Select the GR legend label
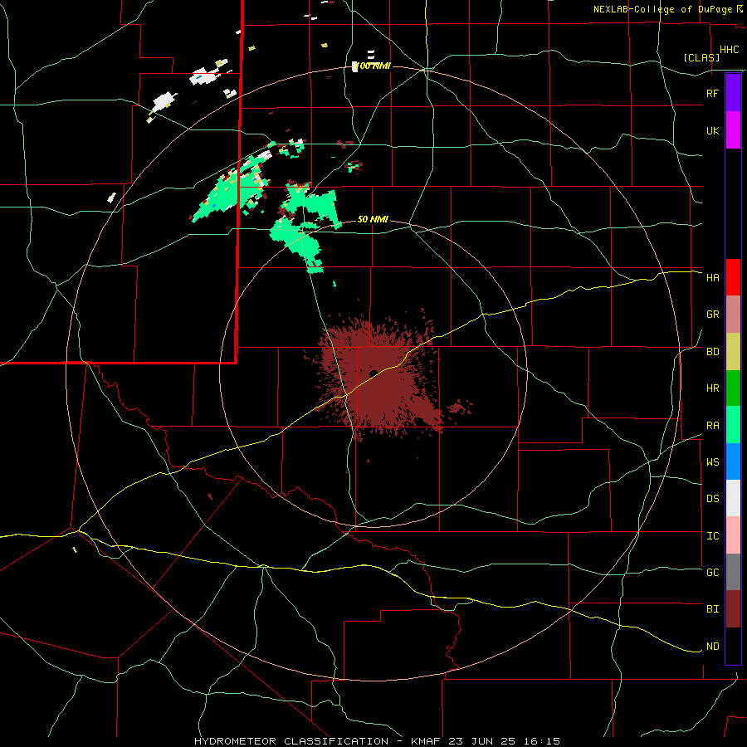 [x=712, y=315]
